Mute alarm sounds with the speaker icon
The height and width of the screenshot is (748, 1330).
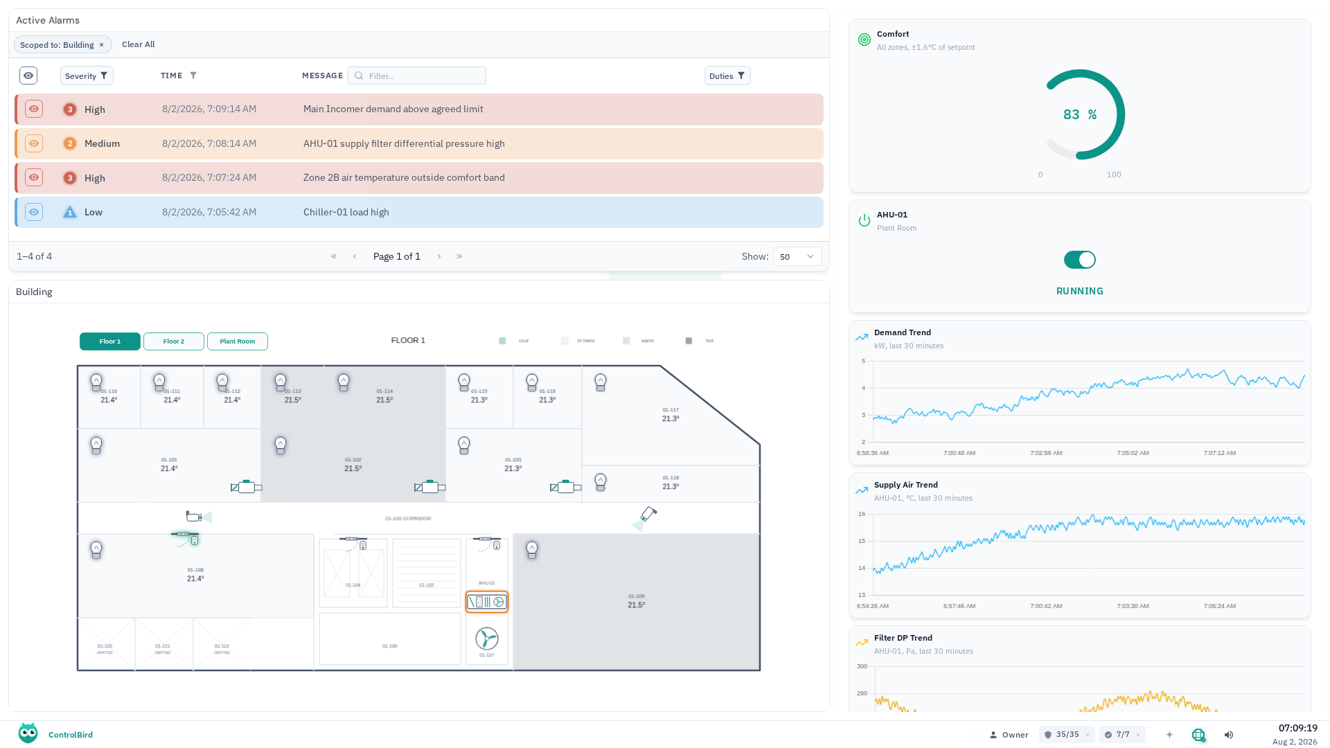point(1229,735)
